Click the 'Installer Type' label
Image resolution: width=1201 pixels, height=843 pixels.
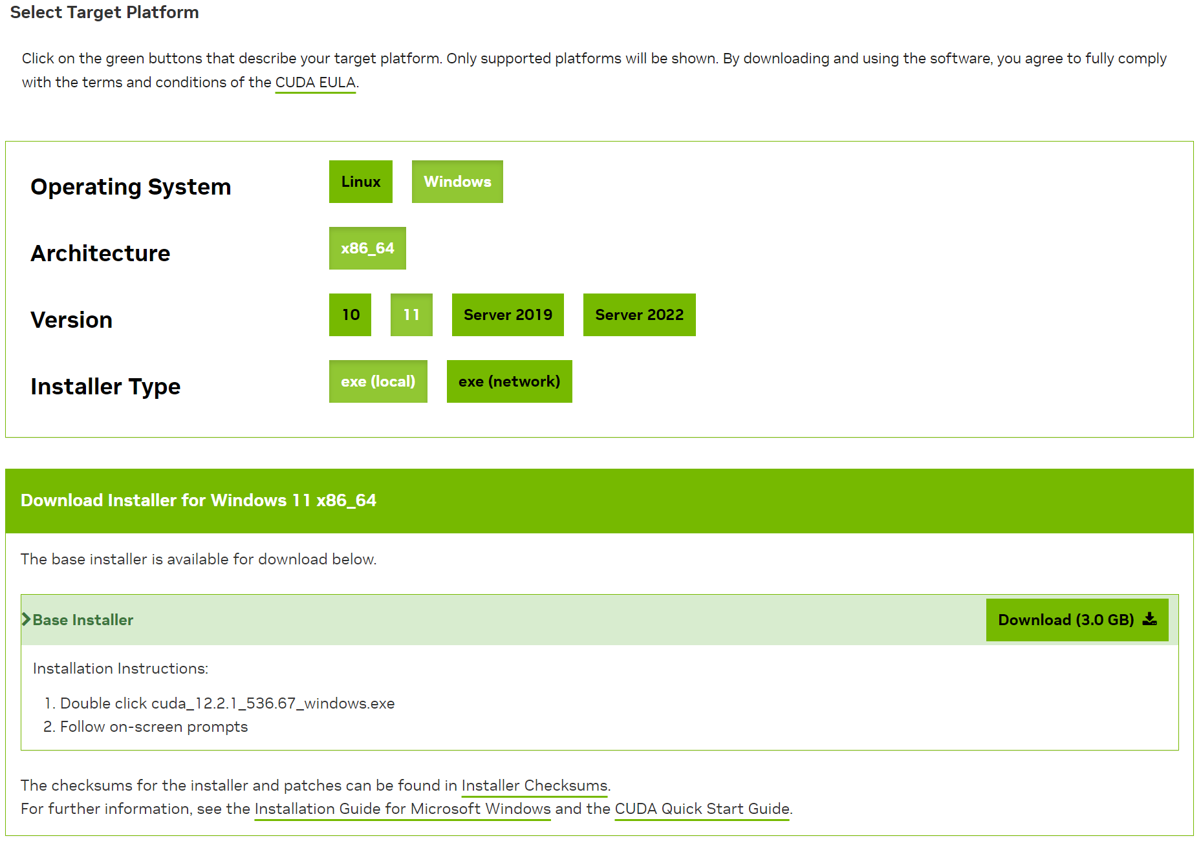(105, 387)
